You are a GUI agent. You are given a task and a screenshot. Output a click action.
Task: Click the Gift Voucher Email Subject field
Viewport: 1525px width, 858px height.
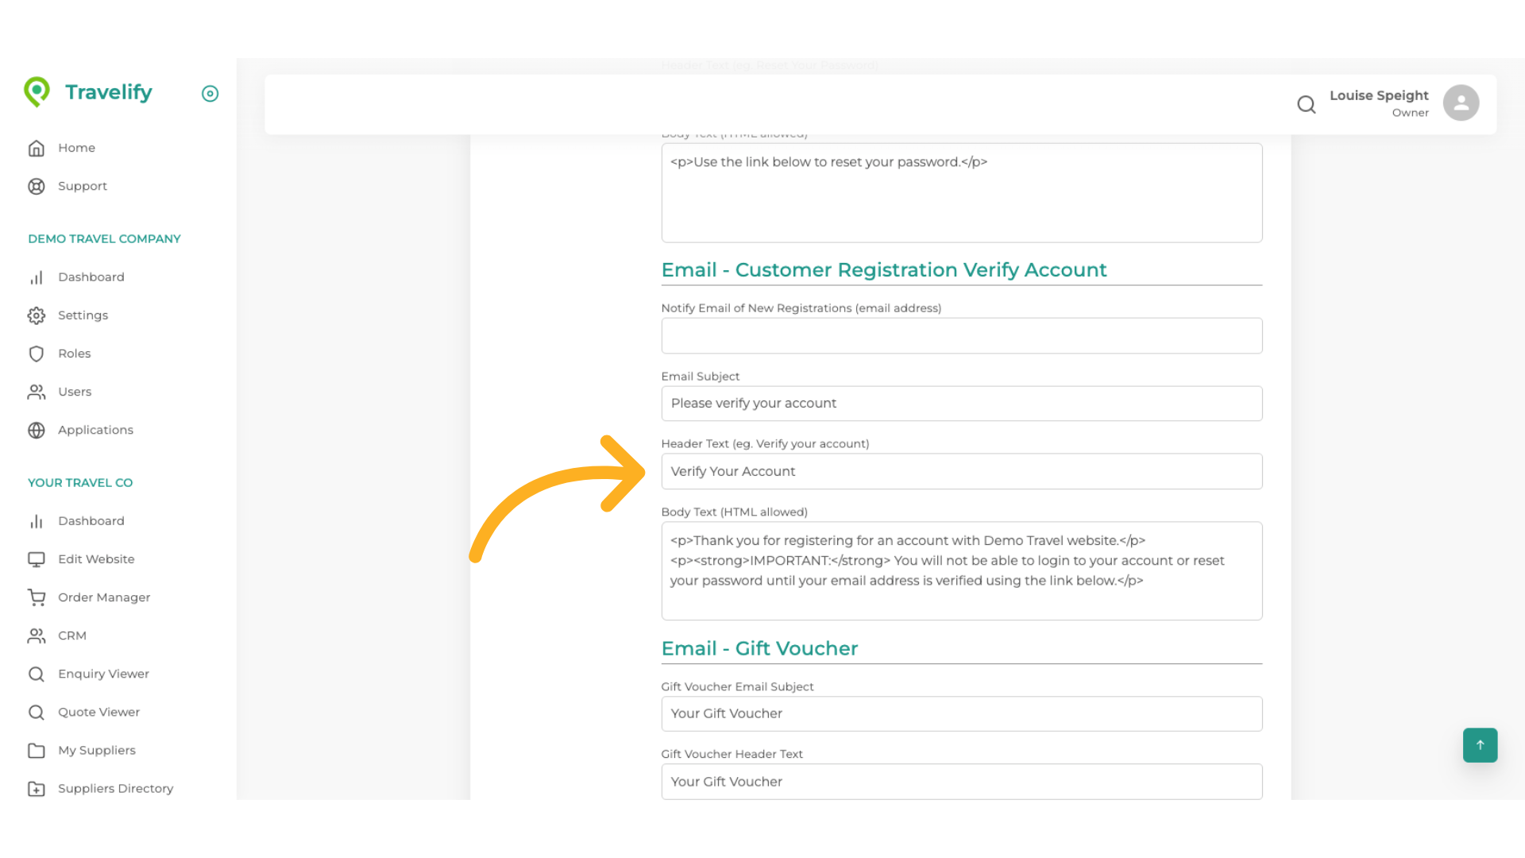click(x=961, y=713)
